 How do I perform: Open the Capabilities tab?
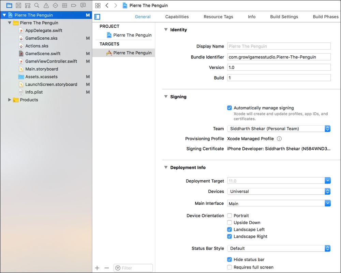coord(177,16)
